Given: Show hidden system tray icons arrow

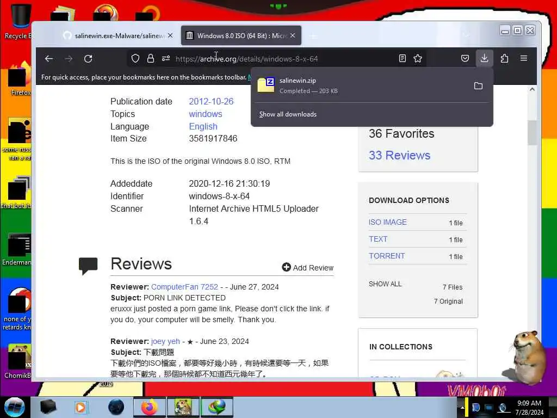Looking at the screenshot, I should pos(462,408).
